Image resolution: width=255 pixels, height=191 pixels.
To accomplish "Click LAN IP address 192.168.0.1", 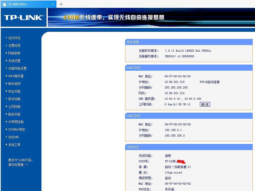I will click(x=173, y=130).
